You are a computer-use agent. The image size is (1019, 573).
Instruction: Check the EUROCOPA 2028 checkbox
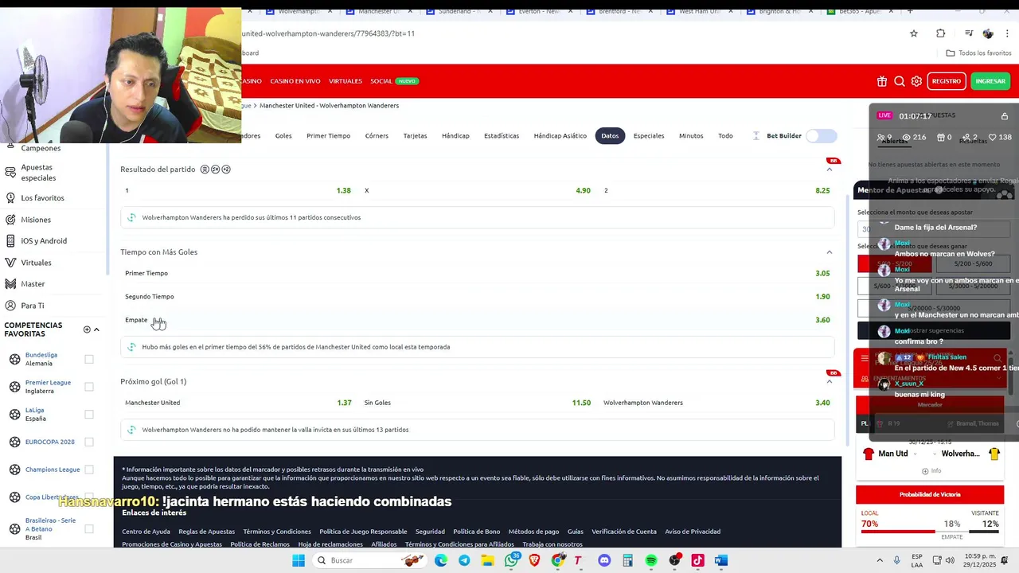pyautogui.click(x=89, y=442)
